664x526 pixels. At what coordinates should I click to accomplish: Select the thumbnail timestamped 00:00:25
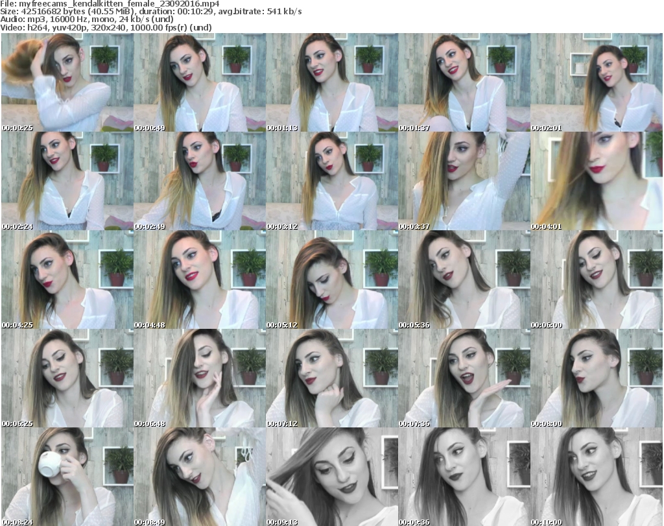click(x=67, y=82)
